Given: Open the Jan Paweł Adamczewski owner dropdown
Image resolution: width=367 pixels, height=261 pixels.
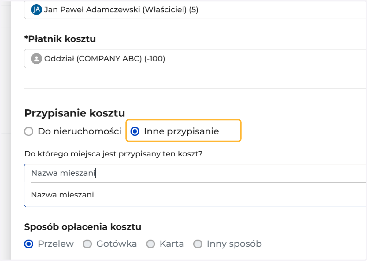Looking at the screenshot, I should tap(195, 10).
